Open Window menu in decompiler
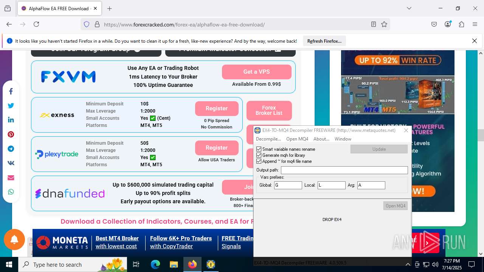 click(x=343, y=139)
